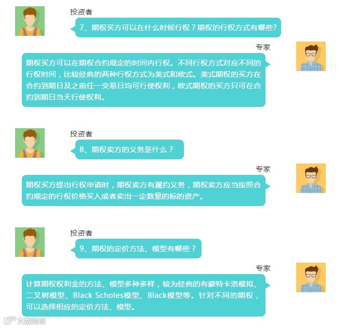Click 投资者 label above question 8
Screen dimensions: 345x328
(81, 134)
